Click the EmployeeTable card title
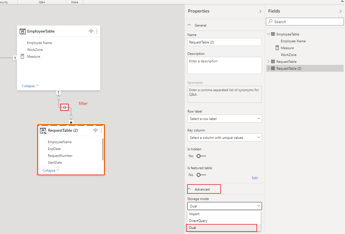345x234 pixels. (x=41, y=31)
